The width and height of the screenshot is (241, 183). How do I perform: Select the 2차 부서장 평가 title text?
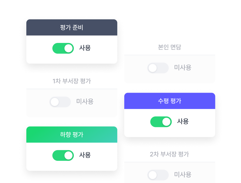tap(170, 154)
